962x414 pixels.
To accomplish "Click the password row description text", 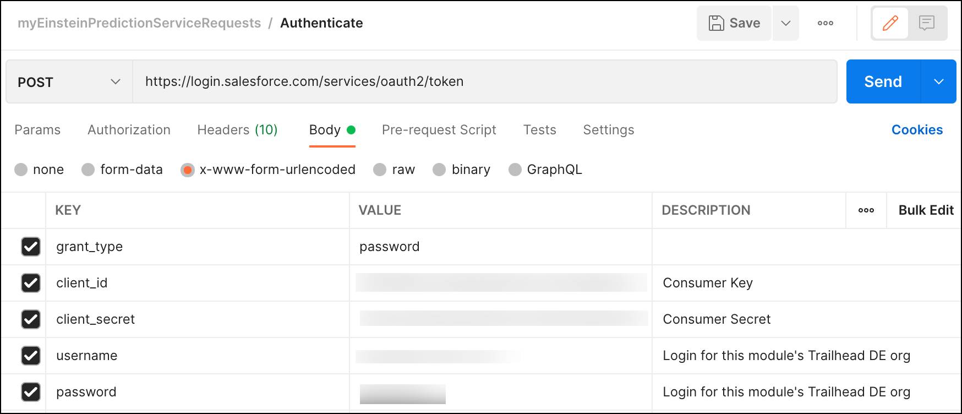I will [786, 392].
